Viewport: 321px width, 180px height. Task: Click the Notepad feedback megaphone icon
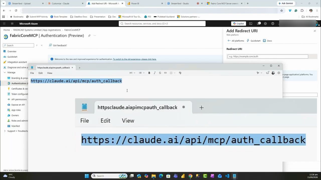tap(268, 73)
